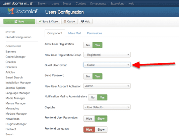
Task: Switch to the Permissions tab
Action: coord(94,33)
